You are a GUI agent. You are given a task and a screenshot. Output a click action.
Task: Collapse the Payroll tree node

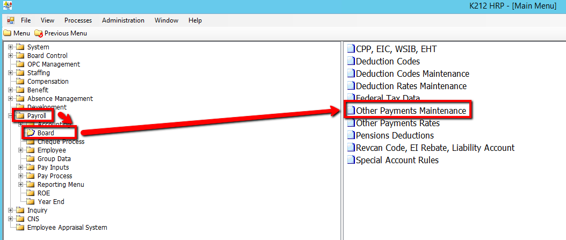11,116
